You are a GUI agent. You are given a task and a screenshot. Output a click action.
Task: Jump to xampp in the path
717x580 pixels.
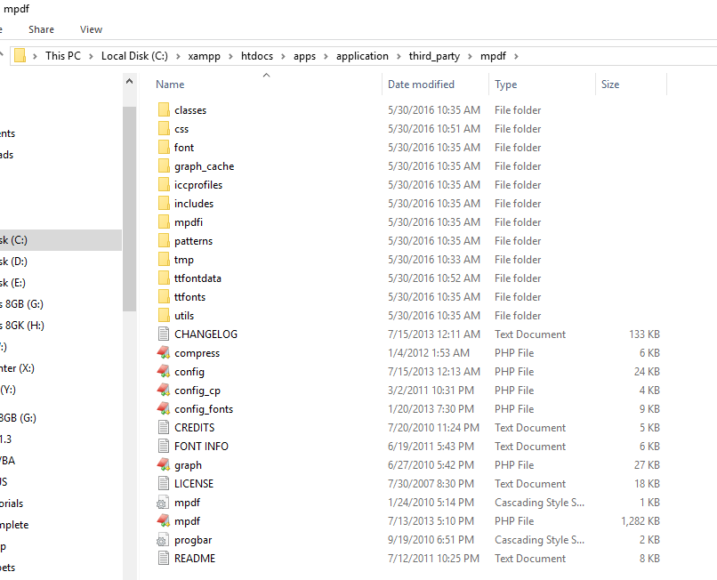(204, 56)
